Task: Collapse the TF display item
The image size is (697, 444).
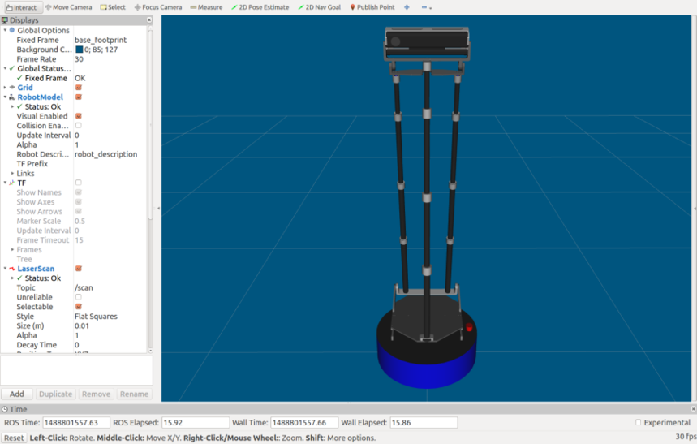Action: (5, 183)
